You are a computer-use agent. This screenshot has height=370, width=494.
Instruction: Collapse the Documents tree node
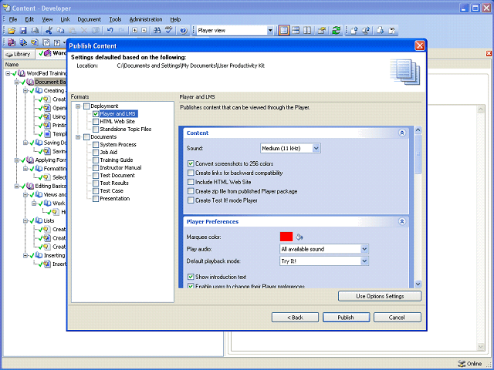pyautogui.click(x=78, y=137)
